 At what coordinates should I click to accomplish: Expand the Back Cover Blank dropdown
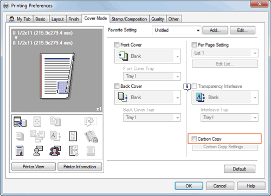click(x=147, y=97)
